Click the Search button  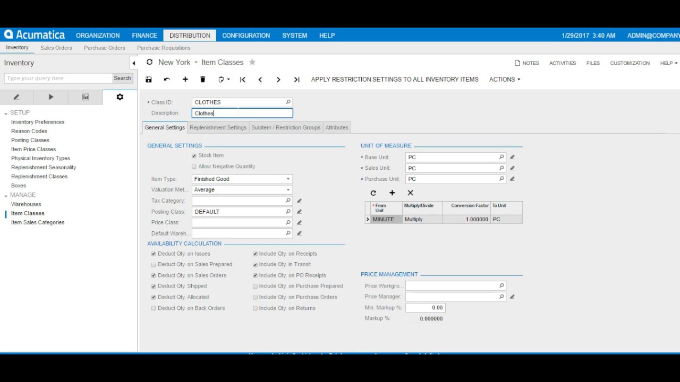point(122,78)
